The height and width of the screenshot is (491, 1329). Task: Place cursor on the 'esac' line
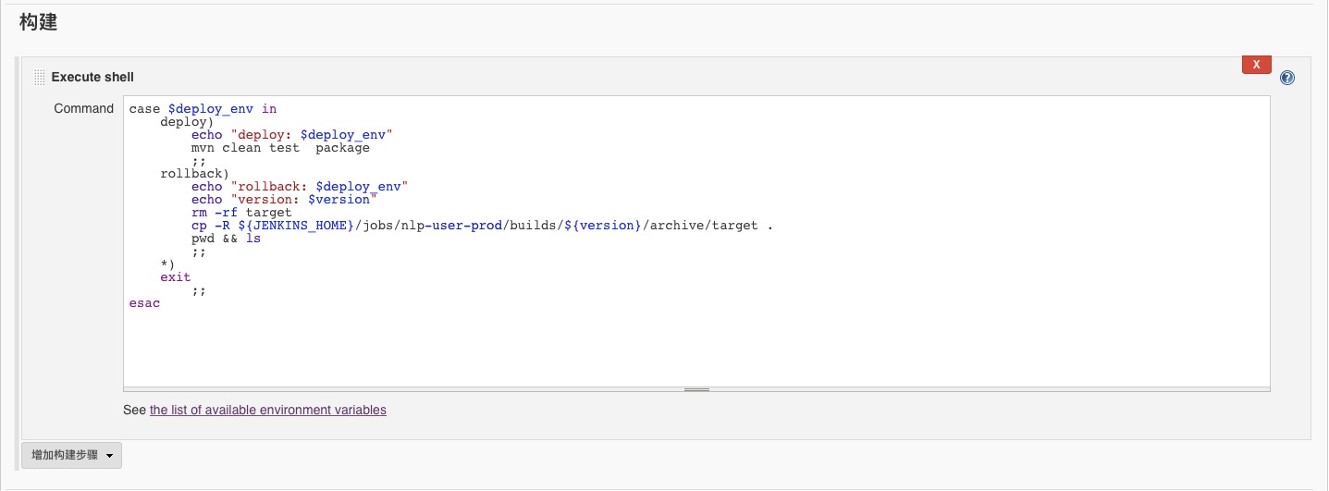pyautogui.click(x=144, y=303)
